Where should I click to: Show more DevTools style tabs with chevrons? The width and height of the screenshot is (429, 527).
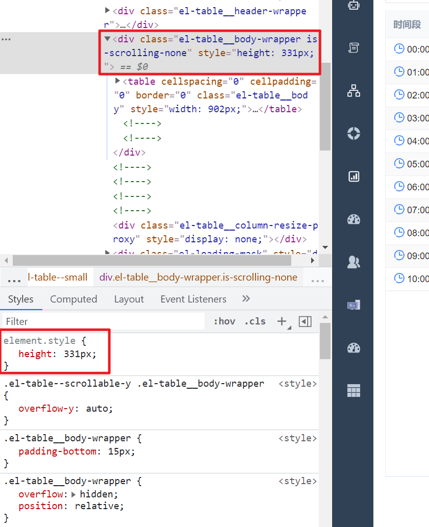[x=246, y=299]
